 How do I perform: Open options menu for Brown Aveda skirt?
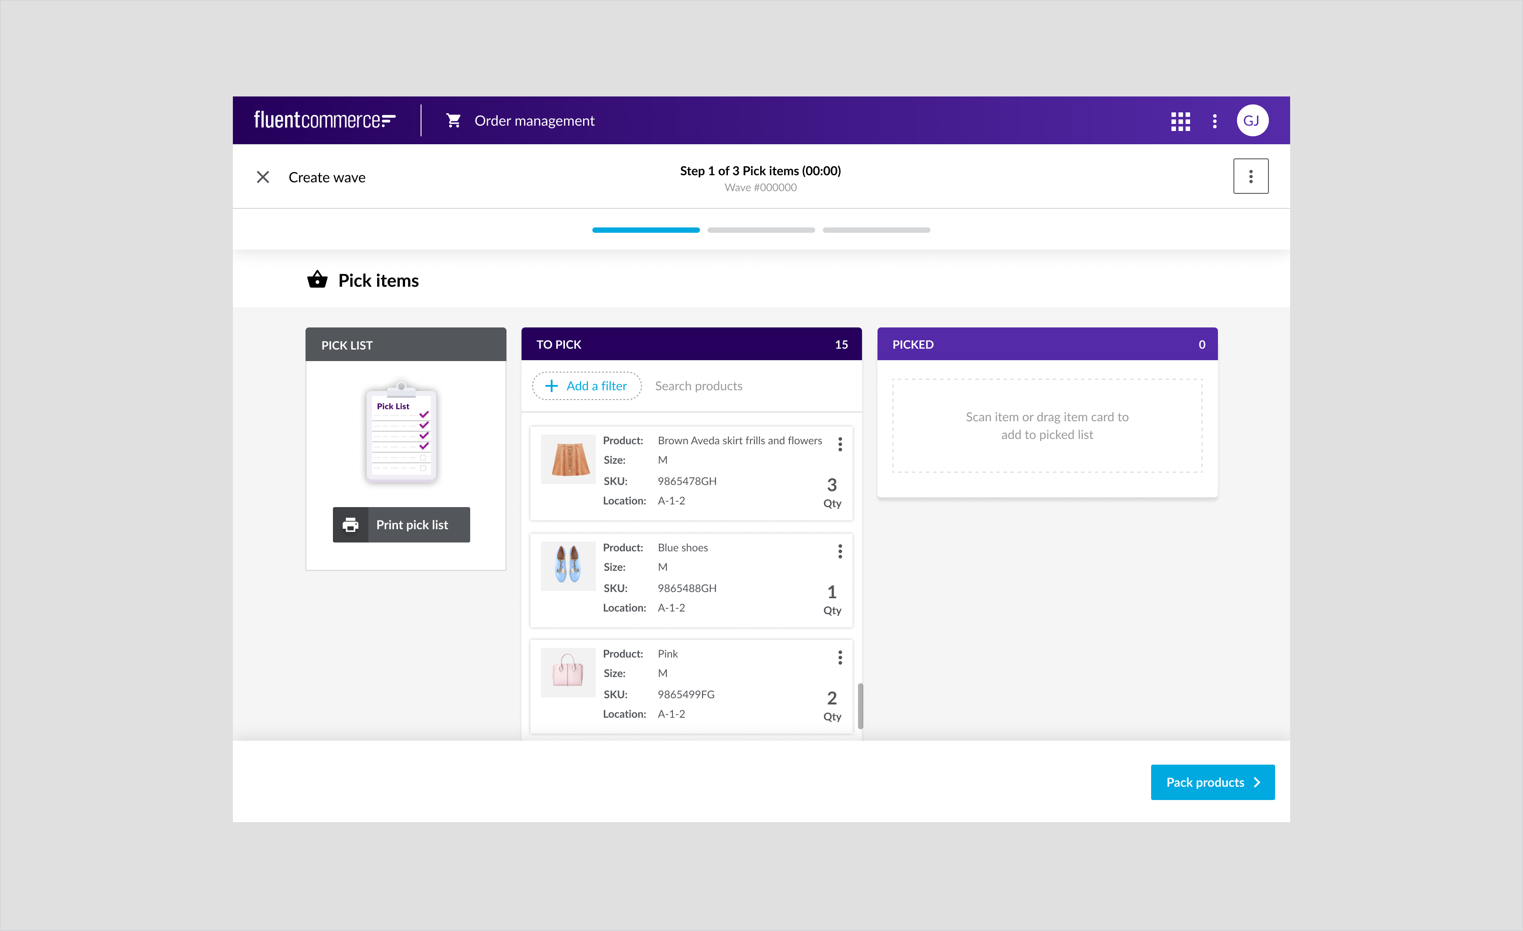point(839,444)
